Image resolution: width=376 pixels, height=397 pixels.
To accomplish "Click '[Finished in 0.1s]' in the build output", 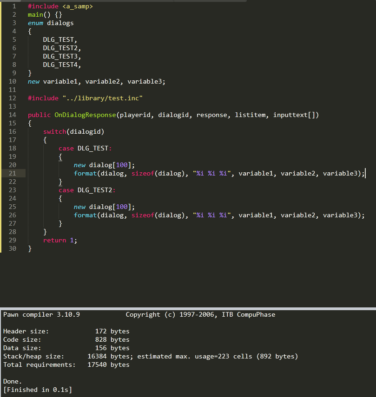I will point(38,390).
